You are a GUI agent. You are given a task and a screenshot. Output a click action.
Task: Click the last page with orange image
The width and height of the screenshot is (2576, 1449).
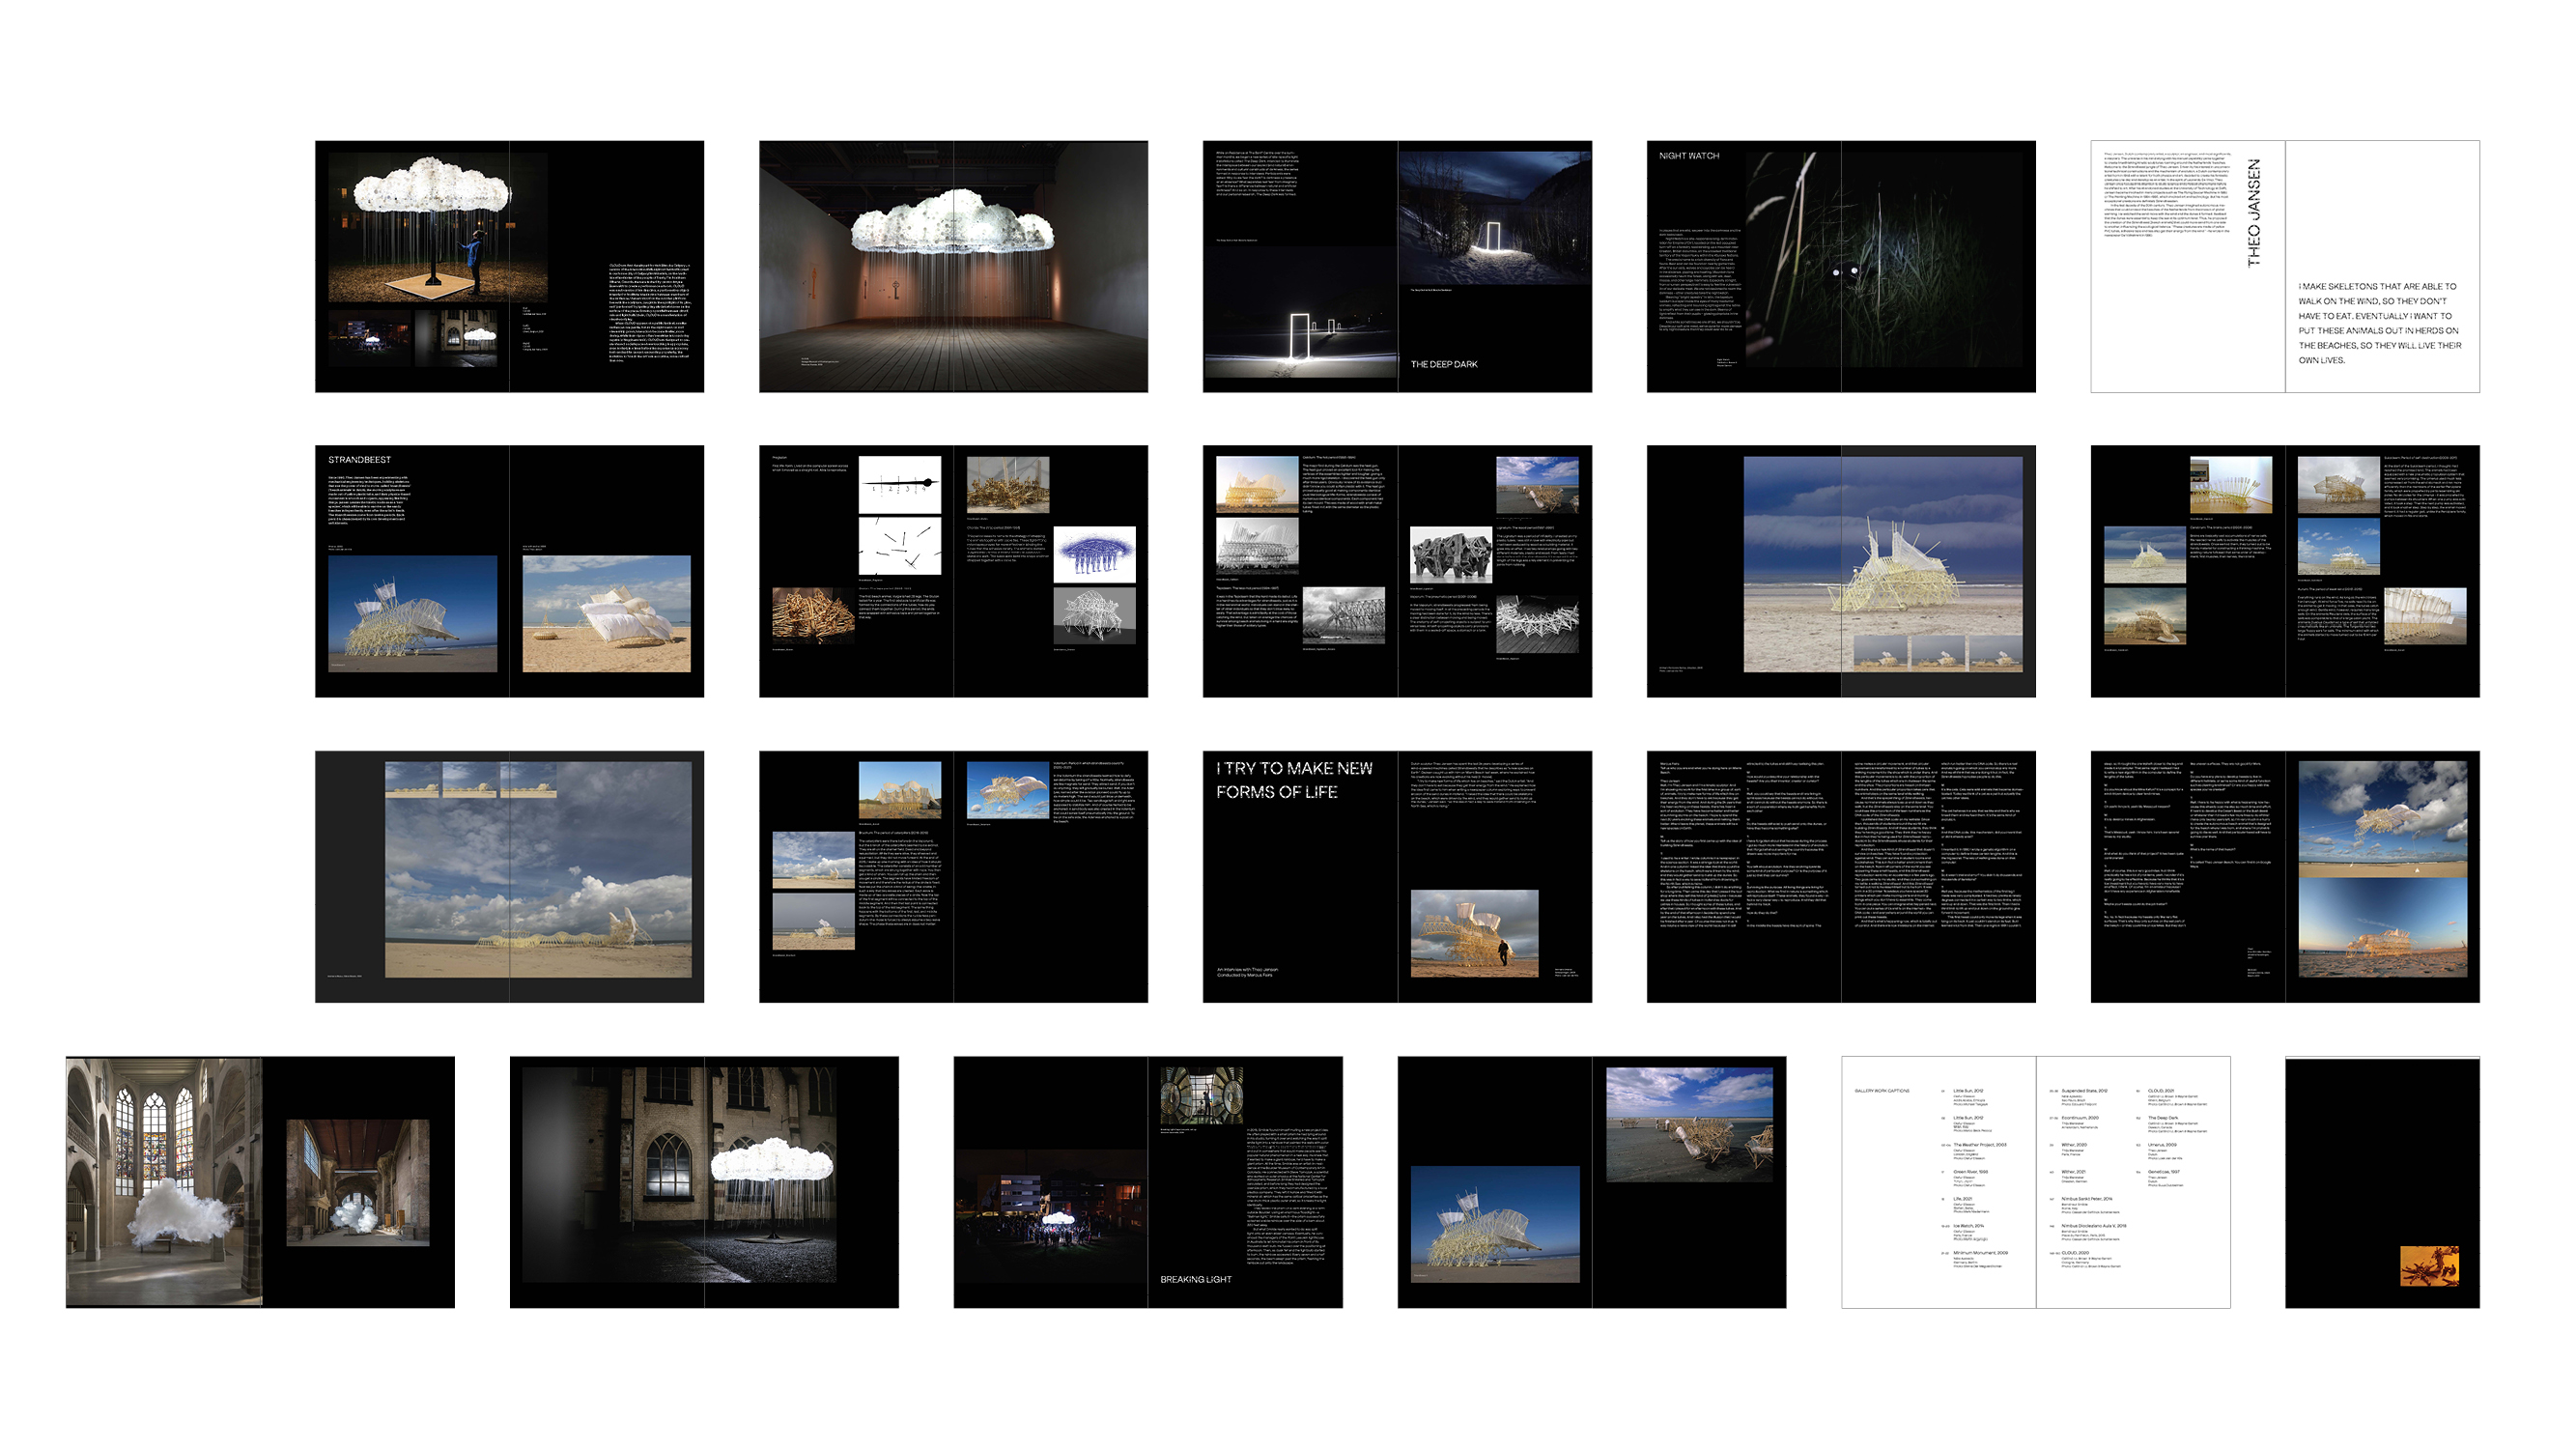pyautogui.click(x=2382, y=1181)
